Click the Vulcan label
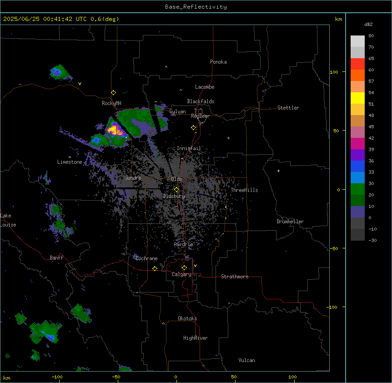The width and height of the screenshot is (392, 383). [247, 360]
